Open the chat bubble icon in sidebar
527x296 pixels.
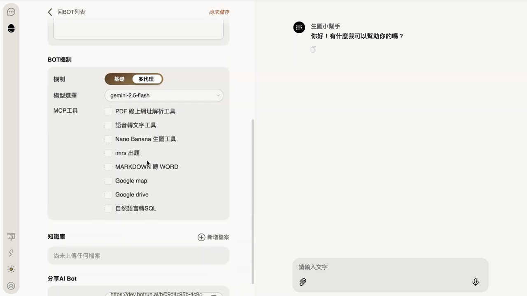click(11, 12)
